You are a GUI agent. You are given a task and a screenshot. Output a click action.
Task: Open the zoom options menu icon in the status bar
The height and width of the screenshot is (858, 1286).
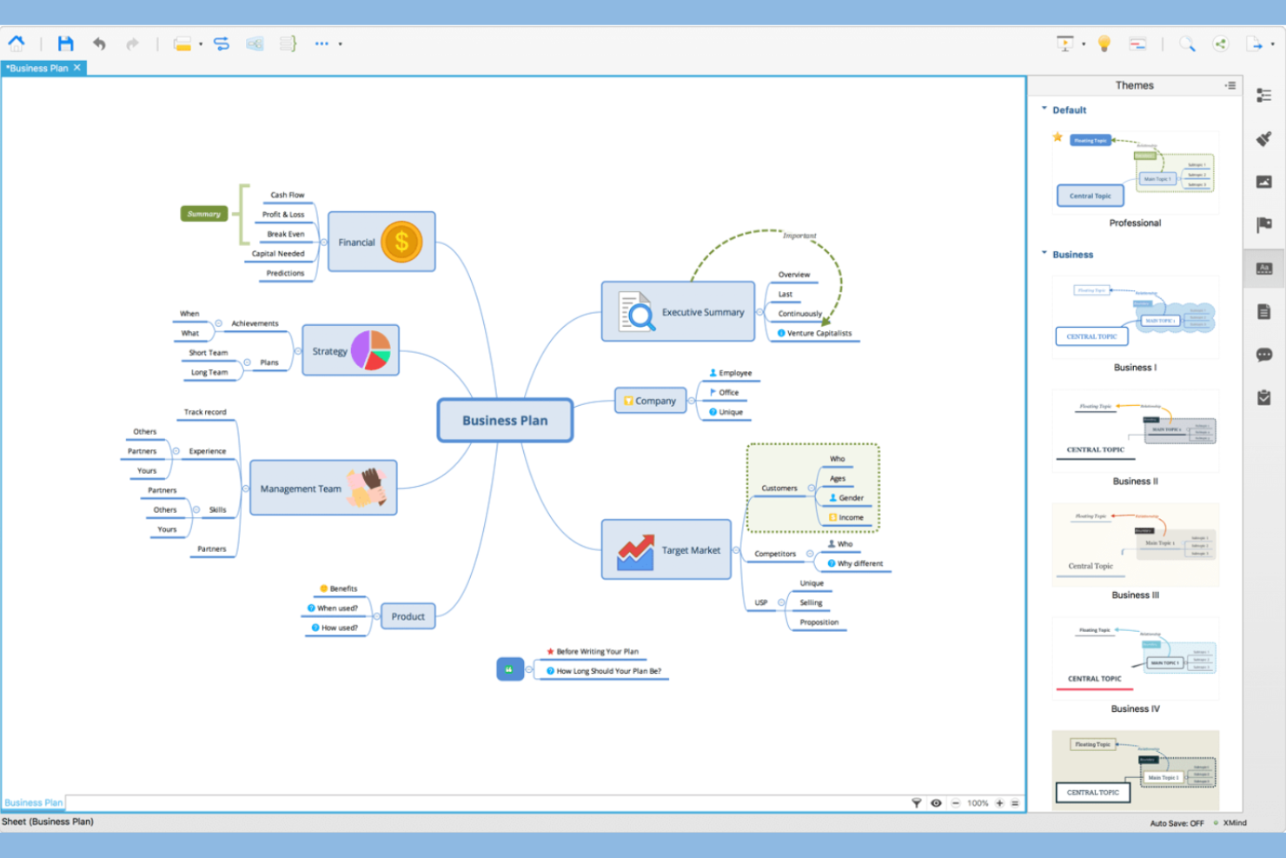point(1015,803)
